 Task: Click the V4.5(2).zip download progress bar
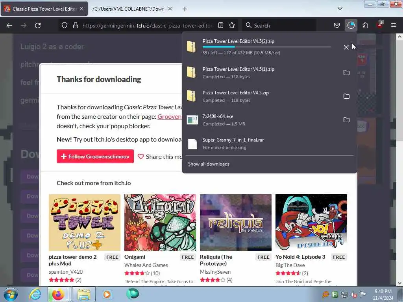266,47
